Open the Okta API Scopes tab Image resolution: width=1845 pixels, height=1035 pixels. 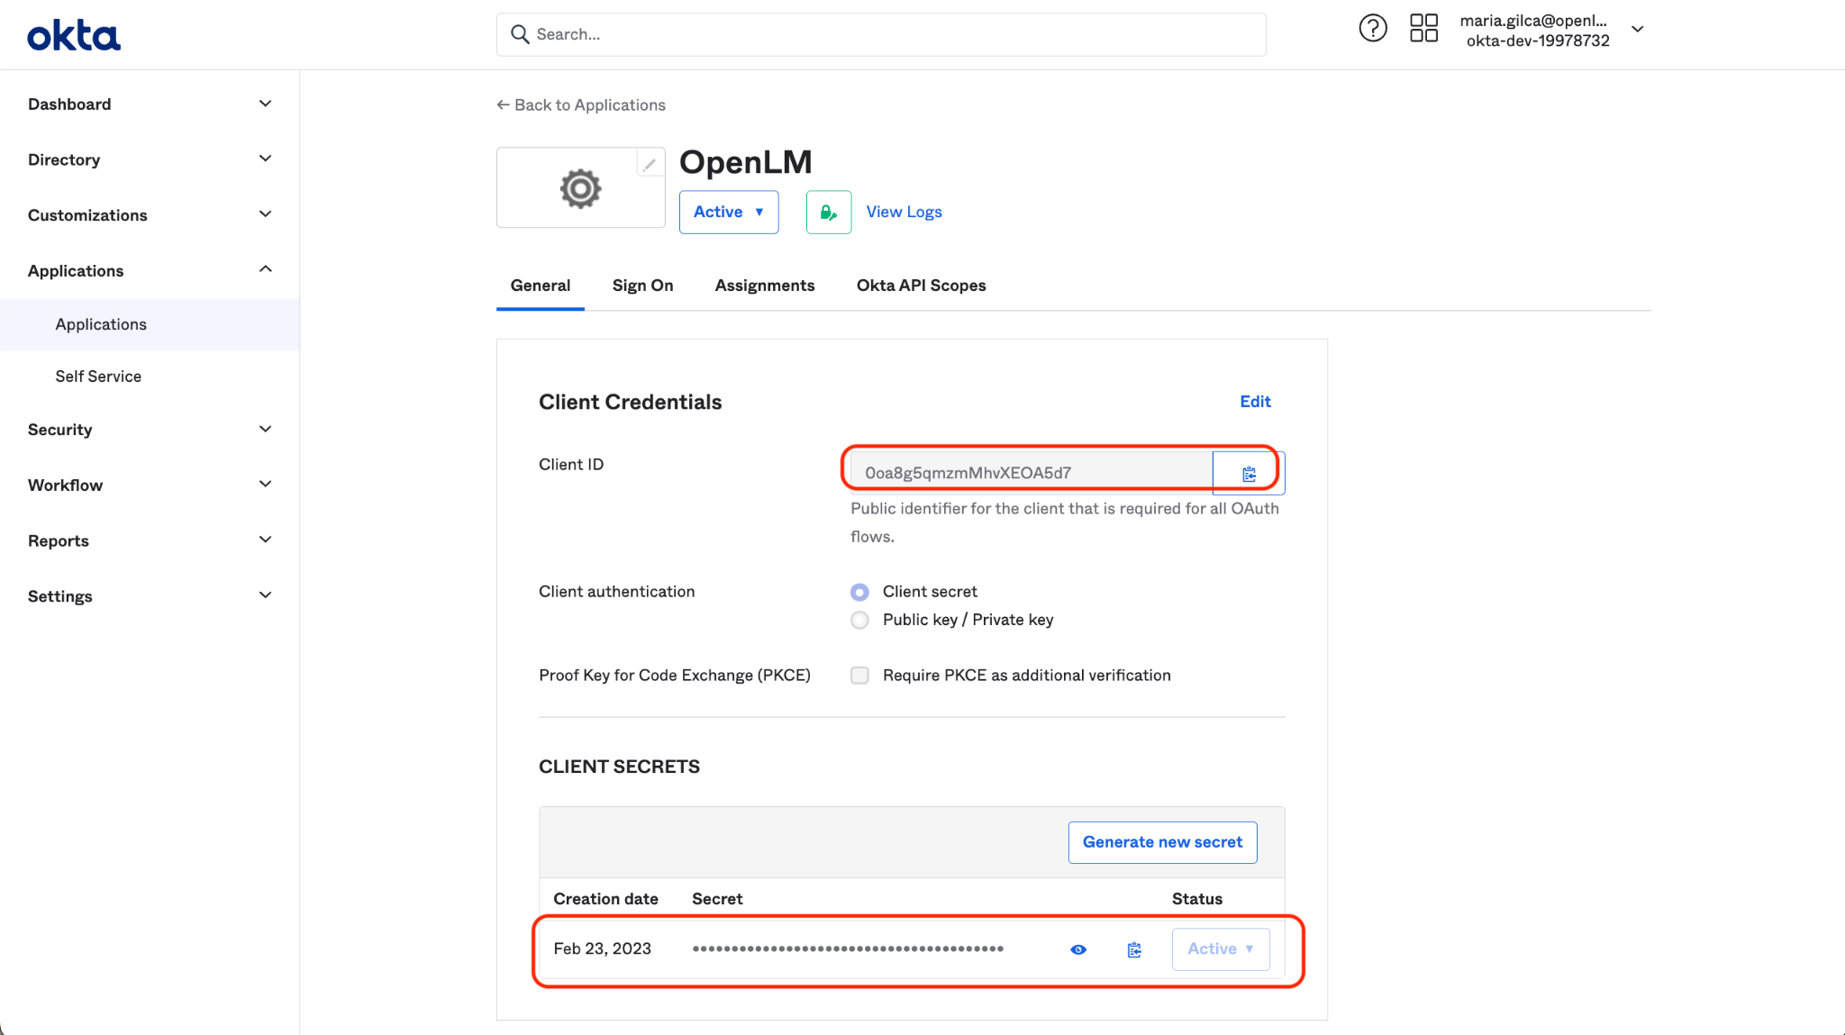tap(921, 286)
